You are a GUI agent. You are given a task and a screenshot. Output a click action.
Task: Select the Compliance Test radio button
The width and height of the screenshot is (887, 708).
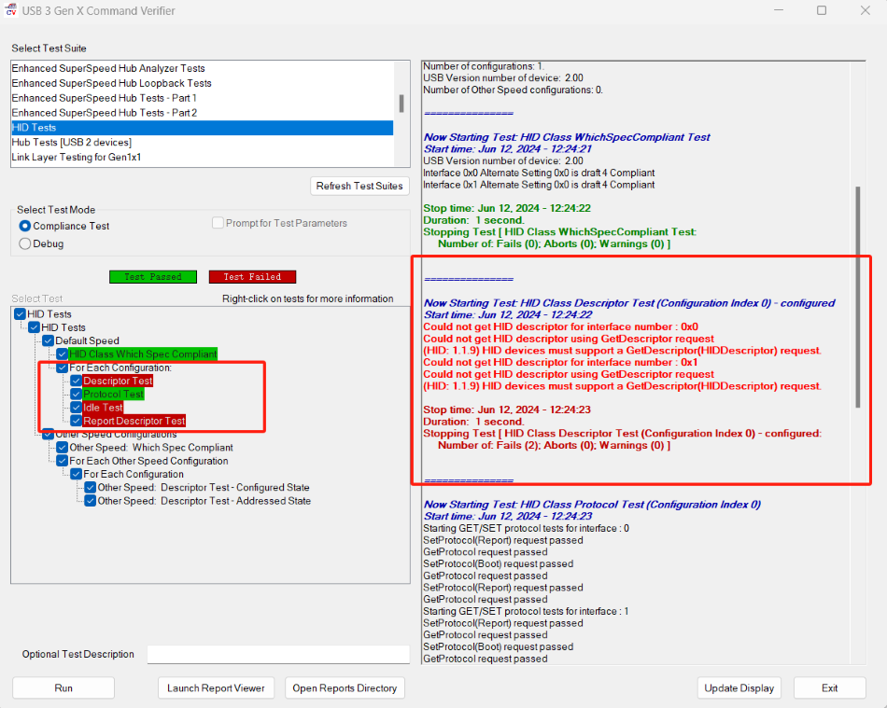point(25,226)
